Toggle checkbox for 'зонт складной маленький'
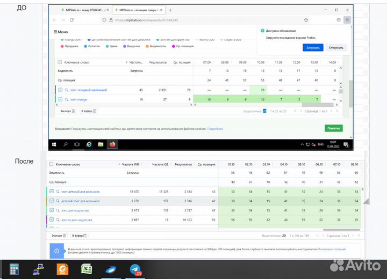The image size is (387, 279). coord(60,90)
